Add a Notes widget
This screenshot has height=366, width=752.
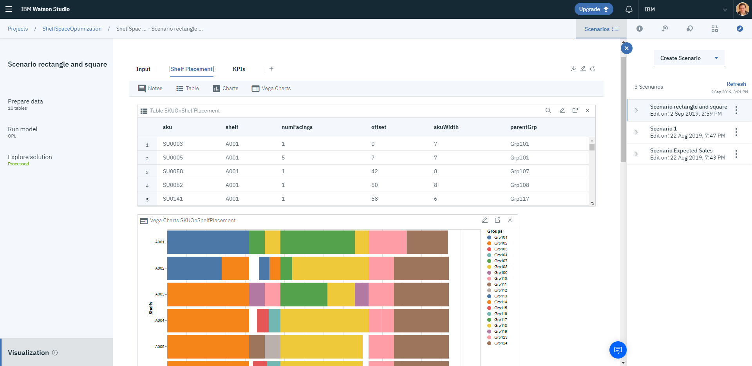click(150, 88)
